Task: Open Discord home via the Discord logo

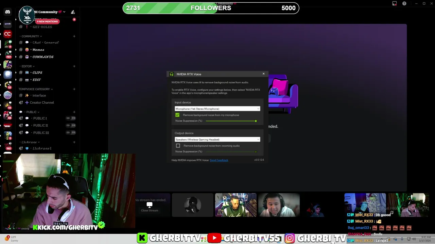Action: (x=7, y=12)
